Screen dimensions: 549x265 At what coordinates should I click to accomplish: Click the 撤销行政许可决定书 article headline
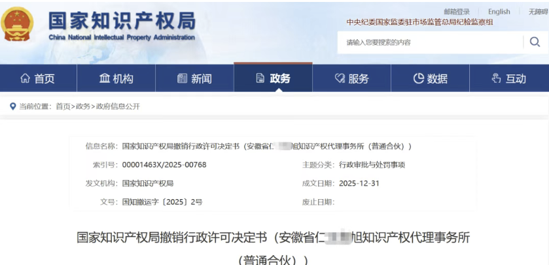[274, 238]
